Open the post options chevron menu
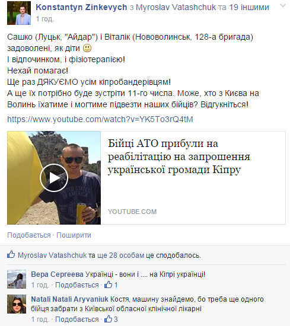 283,5
